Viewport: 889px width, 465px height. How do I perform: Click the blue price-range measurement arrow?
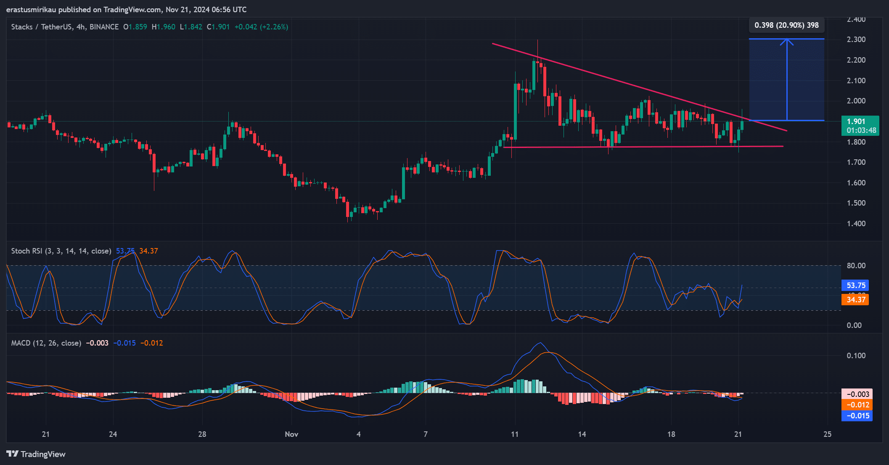tap(787, 80)
